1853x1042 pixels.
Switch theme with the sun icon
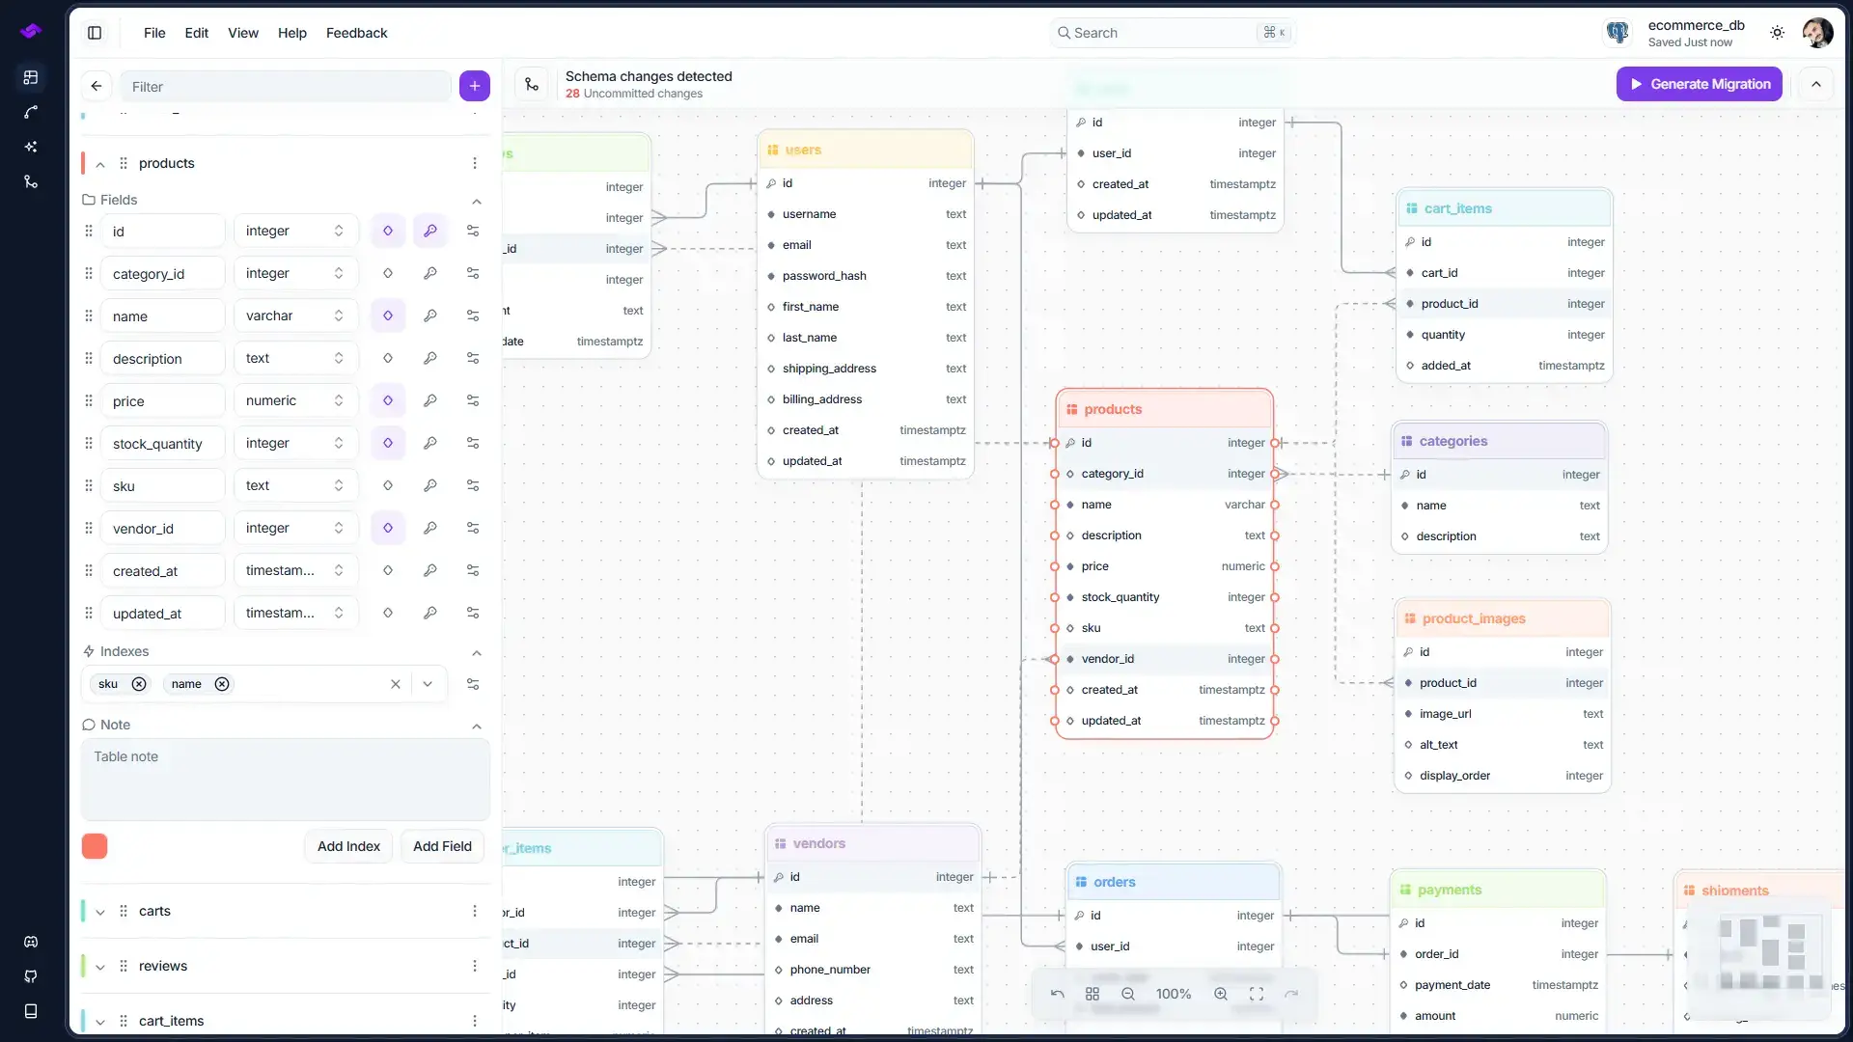coord(1777,33)
